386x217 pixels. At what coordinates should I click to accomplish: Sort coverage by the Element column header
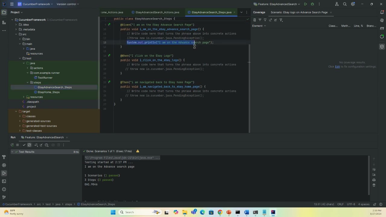pyautogui.click(x=259, y=26)
